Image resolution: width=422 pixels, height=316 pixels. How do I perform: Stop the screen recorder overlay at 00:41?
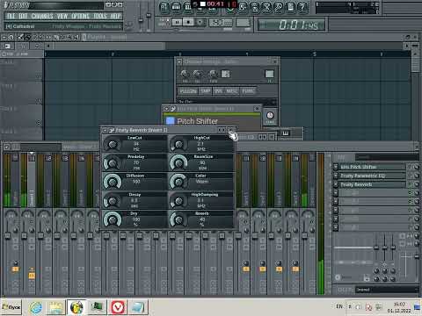click(202, 4)
